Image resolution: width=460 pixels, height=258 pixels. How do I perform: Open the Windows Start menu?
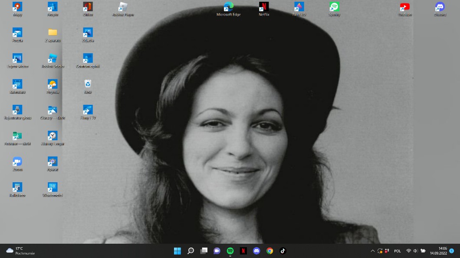(177, 251)
